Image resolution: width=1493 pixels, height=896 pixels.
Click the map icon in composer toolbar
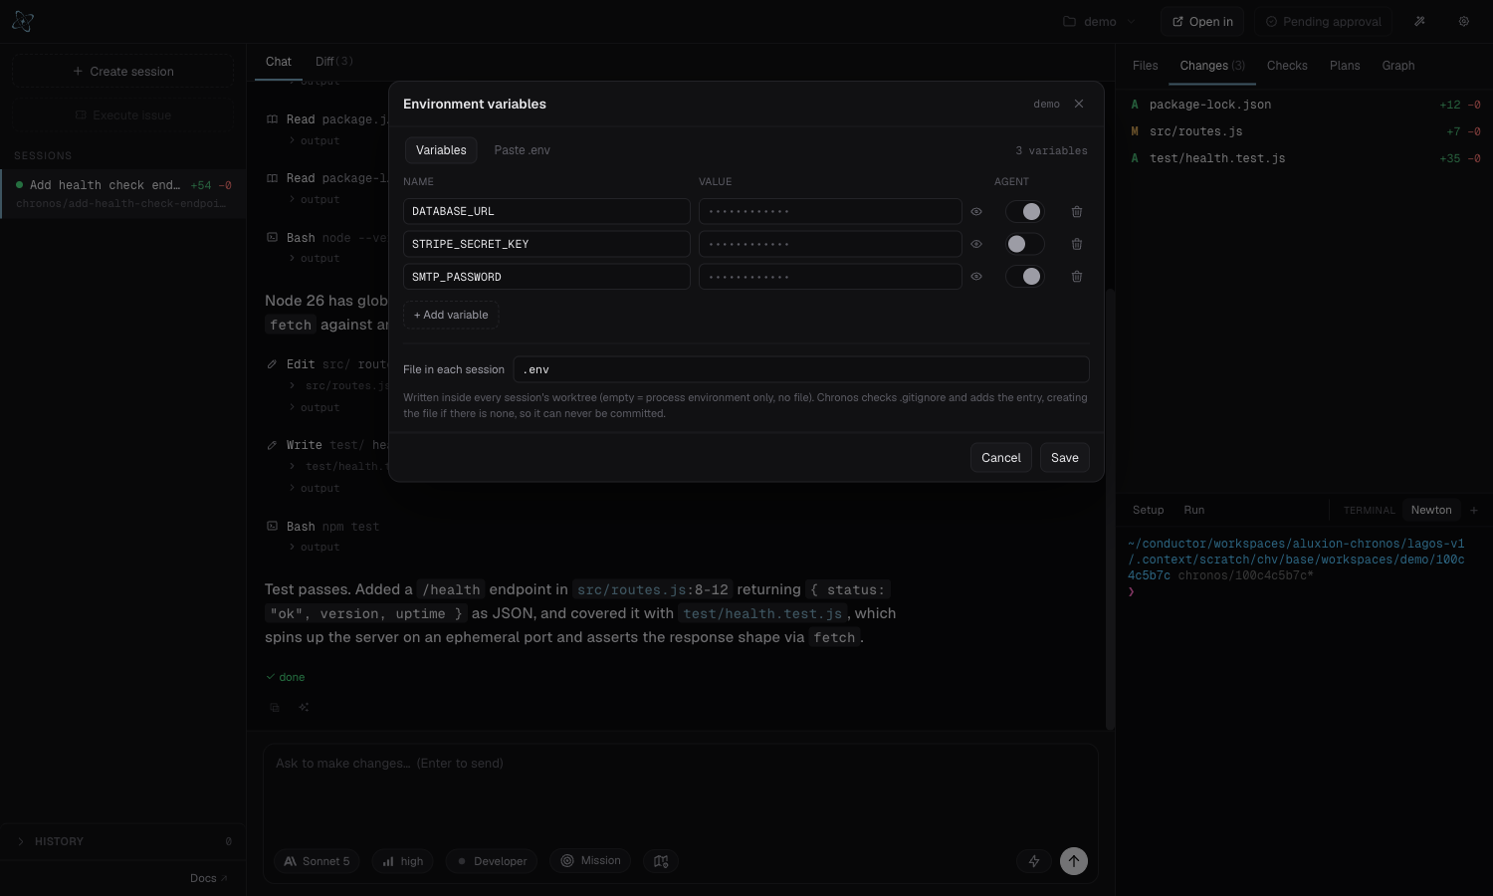pyautogui.click(x=661, y=861)
